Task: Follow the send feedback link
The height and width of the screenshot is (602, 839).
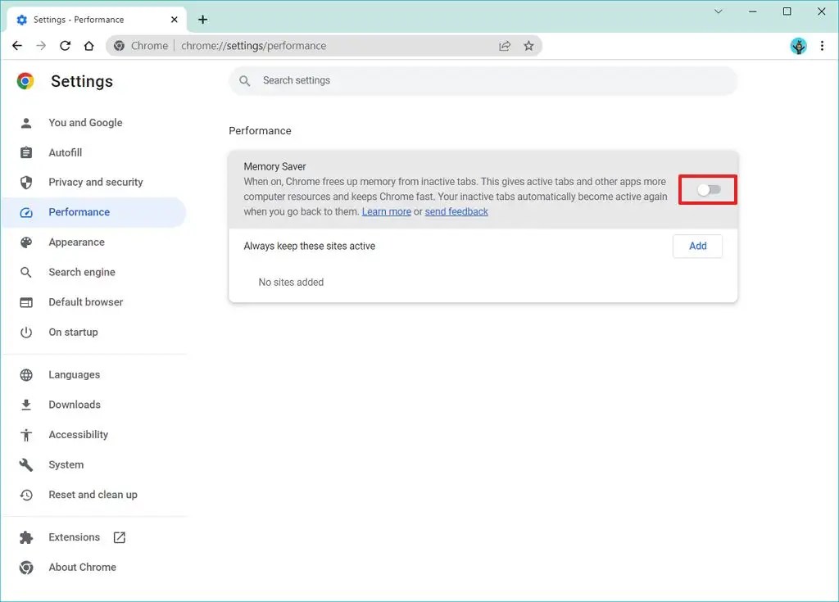Action: pyautogui.click(x=456, y=211)
